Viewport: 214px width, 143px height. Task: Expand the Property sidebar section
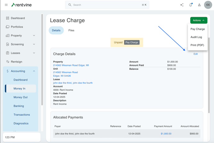click(x=34, y=36)
